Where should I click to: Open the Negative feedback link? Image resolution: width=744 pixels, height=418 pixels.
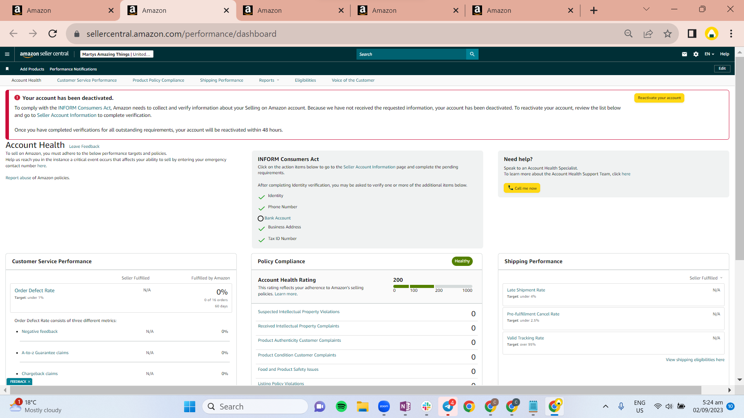tap(40, 331)
